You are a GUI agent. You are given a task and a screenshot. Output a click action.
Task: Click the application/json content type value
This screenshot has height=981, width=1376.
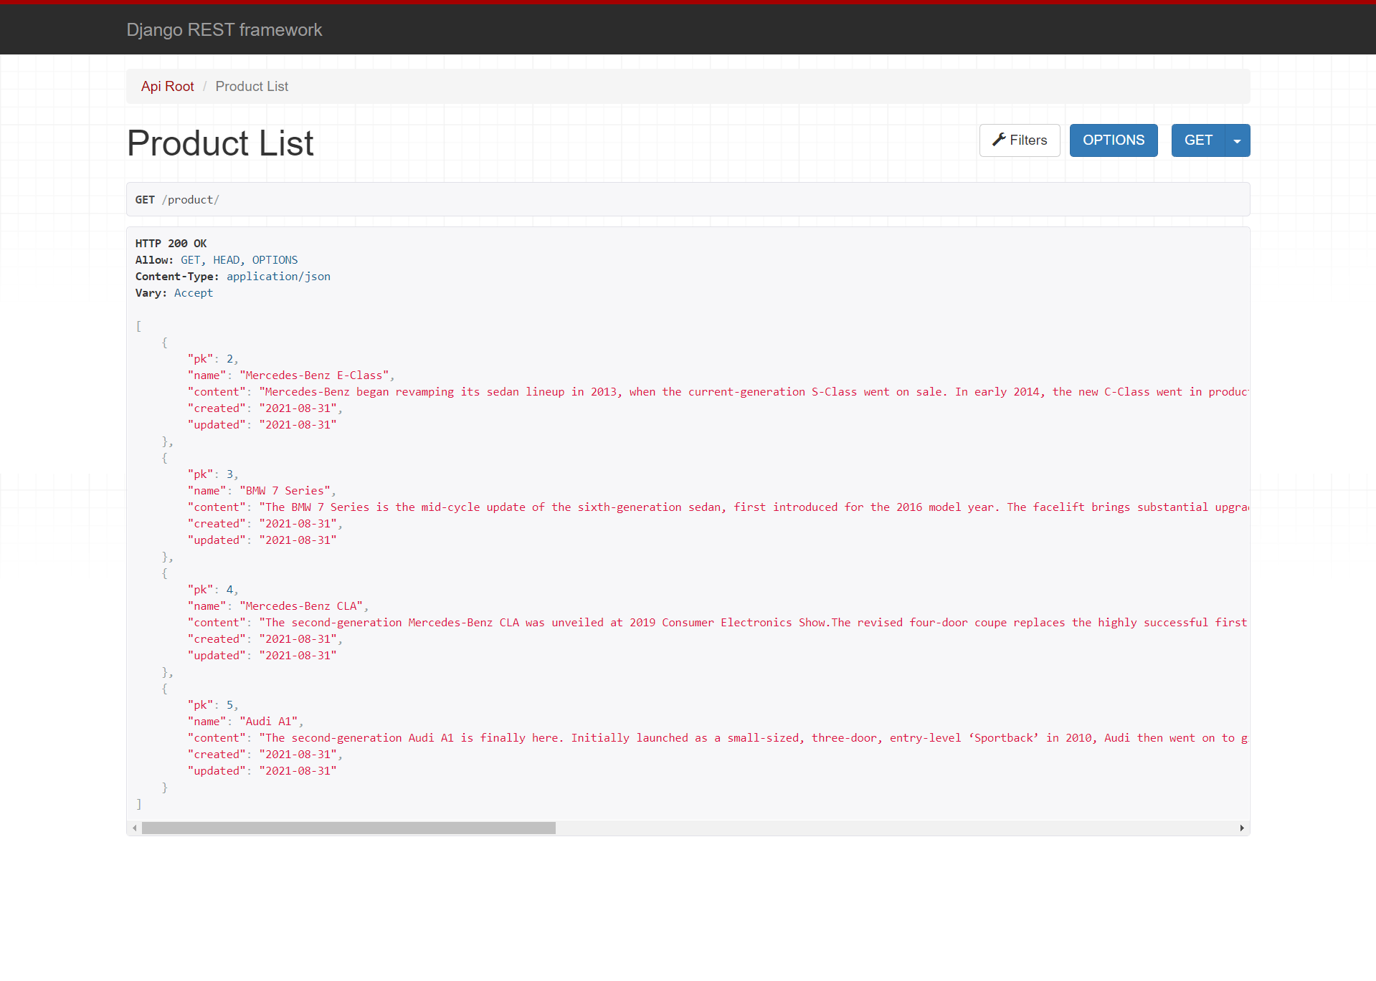pos(278,277)
